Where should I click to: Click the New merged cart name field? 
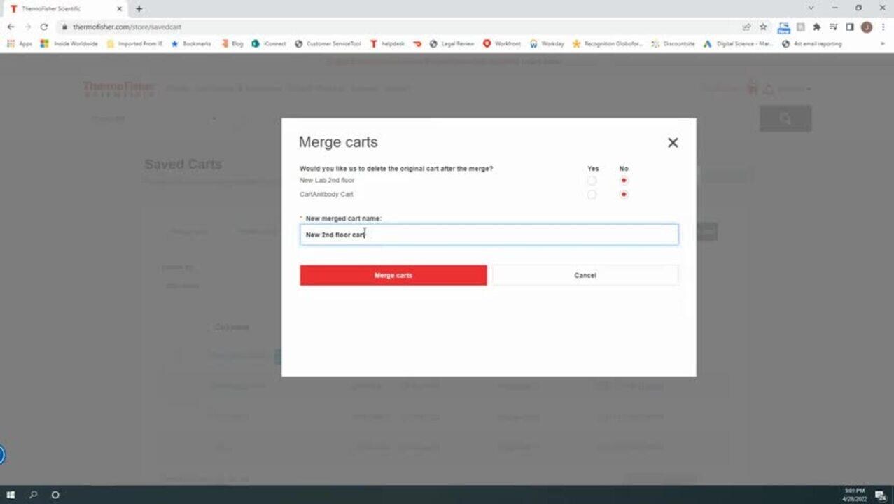[x=489, y=234]
